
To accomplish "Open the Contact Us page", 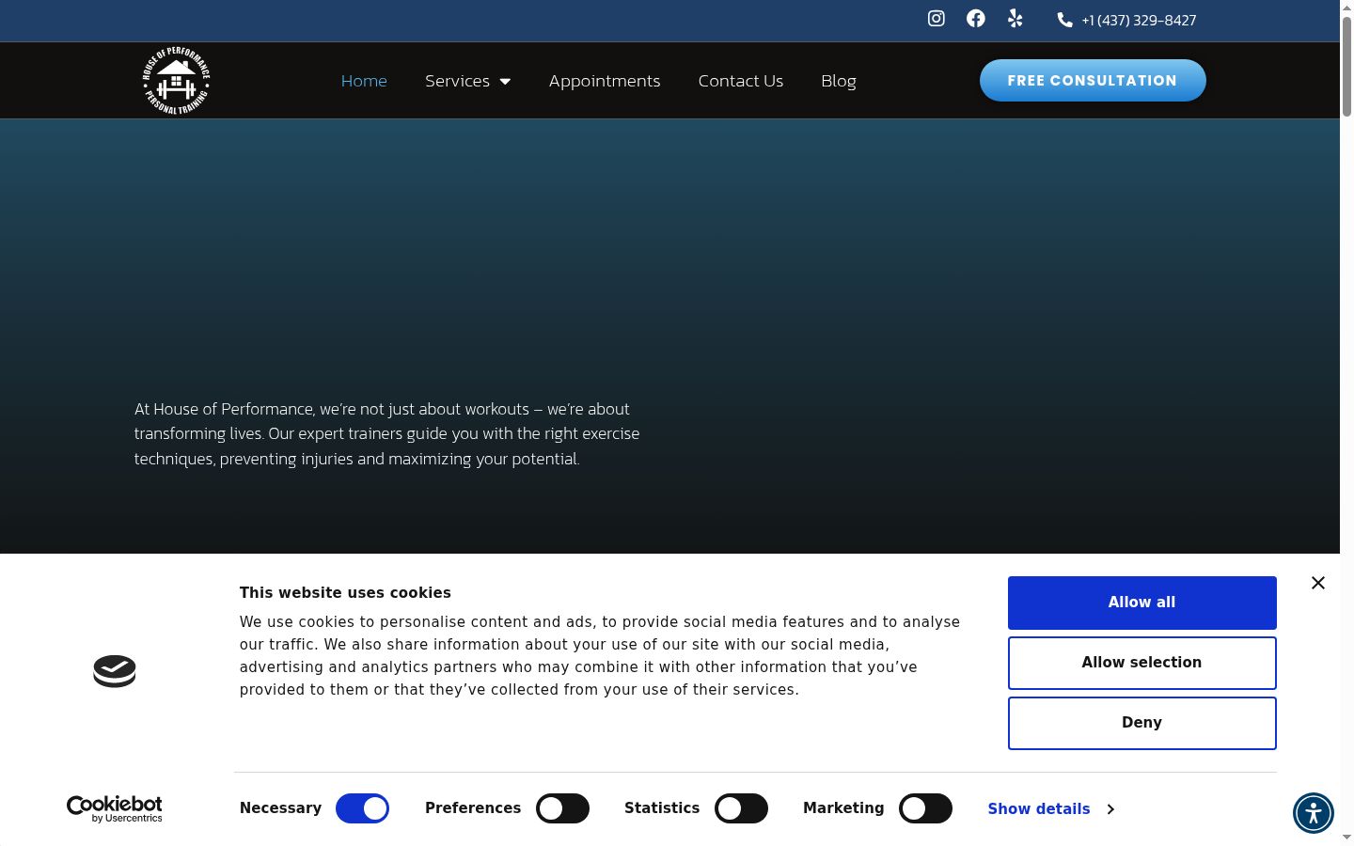I will click(x=741, y=81).
